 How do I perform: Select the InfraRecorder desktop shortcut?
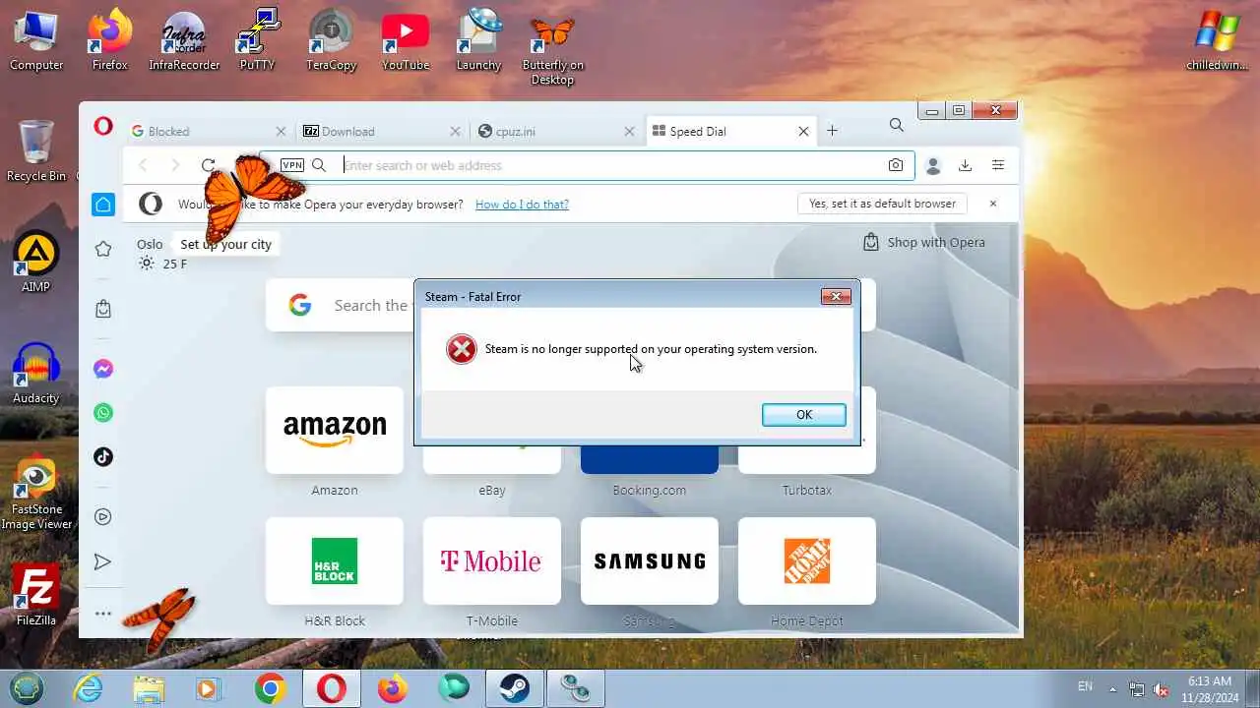184,40
